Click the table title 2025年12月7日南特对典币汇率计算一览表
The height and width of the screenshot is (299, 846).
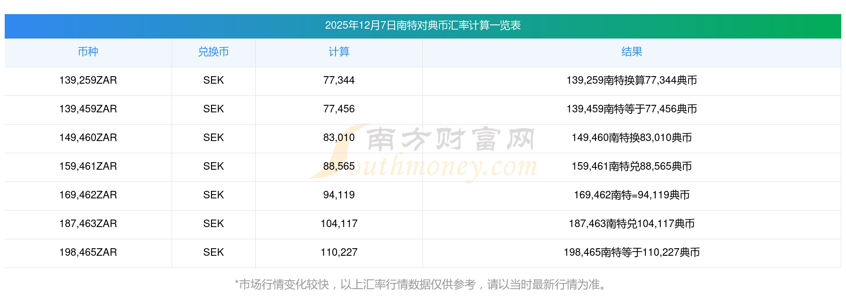(x=423, y=25)
